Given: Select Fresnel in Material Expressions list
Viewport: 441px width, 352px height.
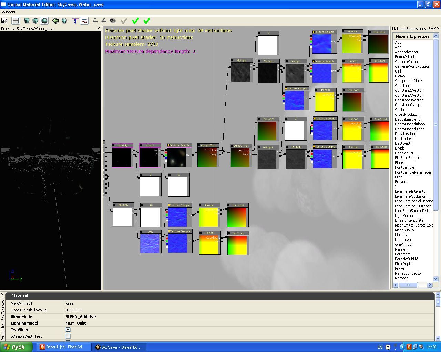Looking at the screenshot, I should pyautogui.click(x=401, y=182).
